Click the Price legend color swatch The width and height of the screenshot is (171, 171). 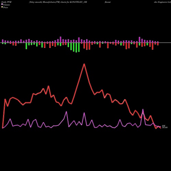click(2, 7)
